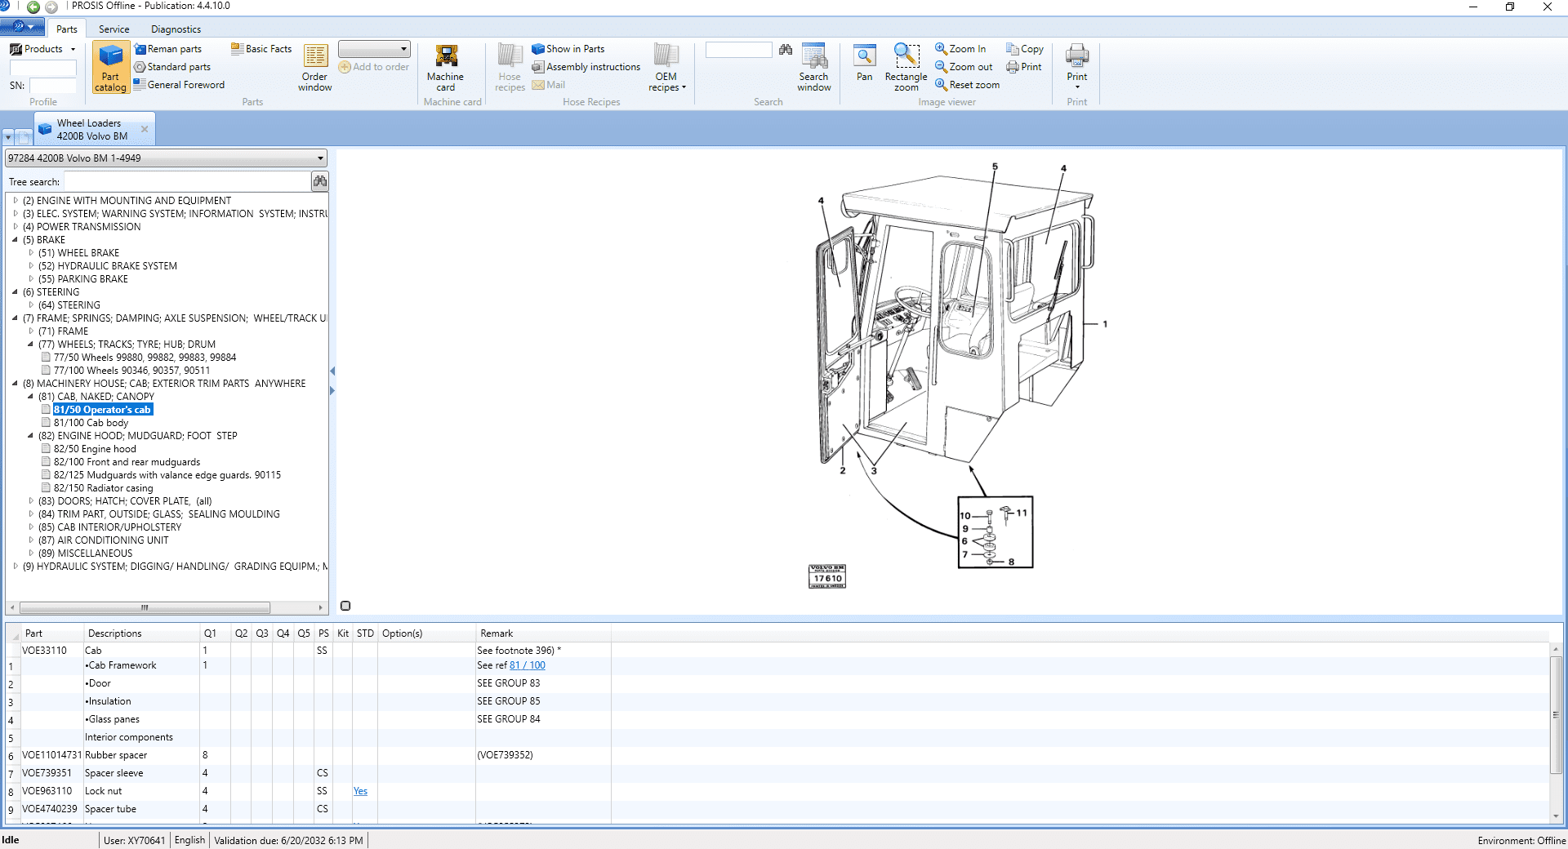
Task: Open the Order window
Action: pyautogui.click(x=314, y=68)
